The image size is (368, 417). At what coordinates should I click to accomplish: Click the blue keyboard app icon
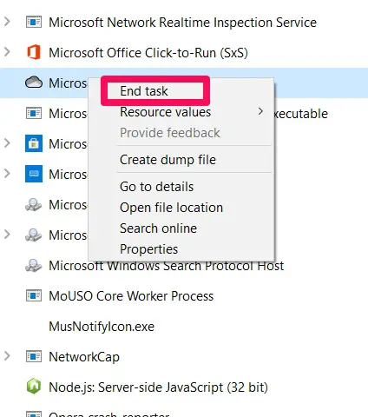point(34,174)
